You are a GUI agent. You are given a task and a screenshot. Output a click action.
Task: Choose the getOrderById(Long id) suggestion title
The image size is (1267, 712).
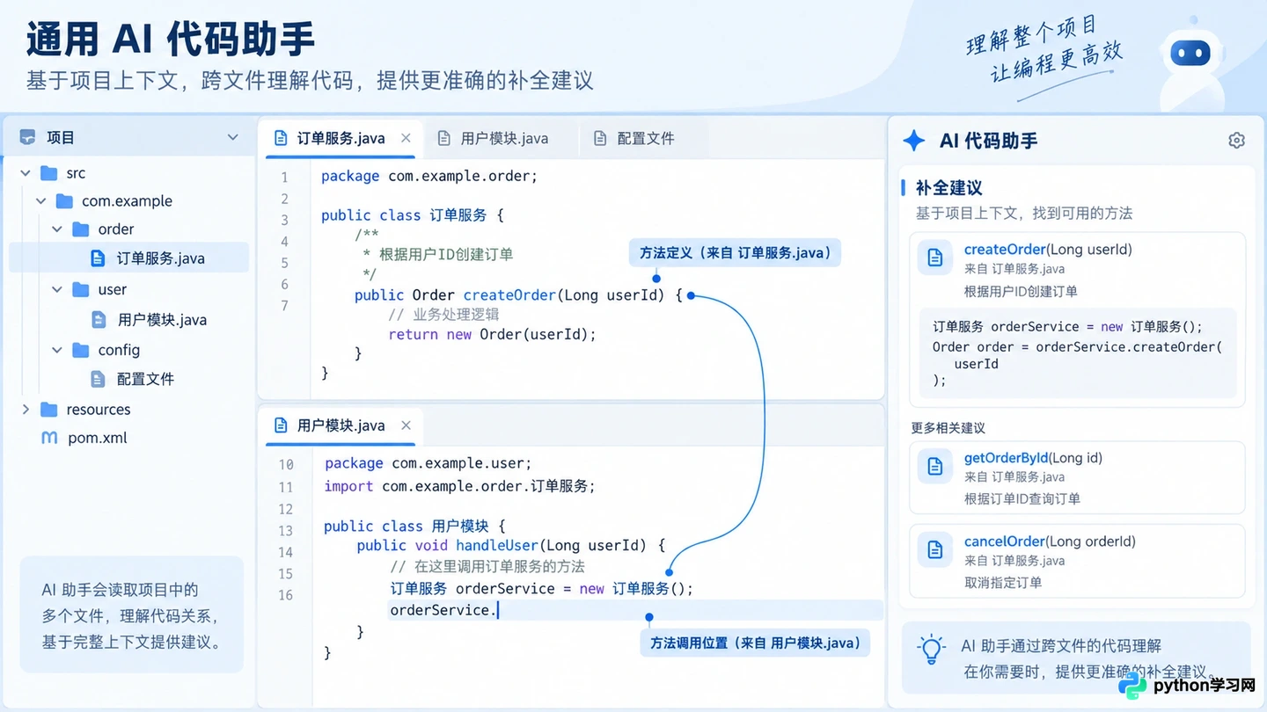[x=1033, y=458]
